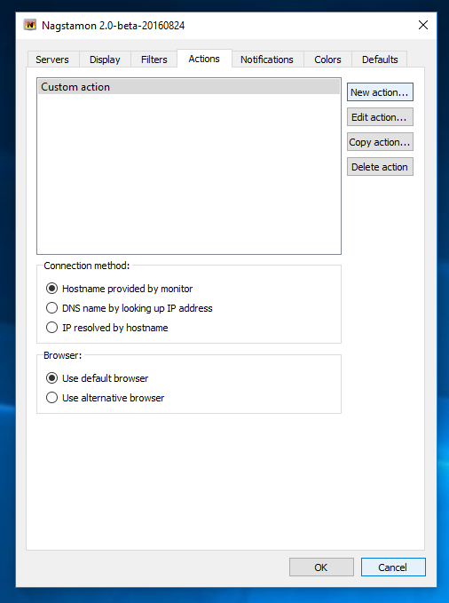Click the Delete action button
449x603 pixels.
[x=380, y=167]
